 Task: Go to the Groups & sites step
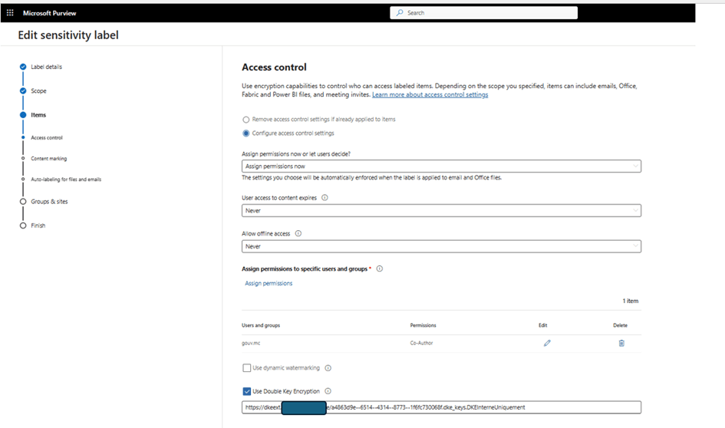(48, 201)
